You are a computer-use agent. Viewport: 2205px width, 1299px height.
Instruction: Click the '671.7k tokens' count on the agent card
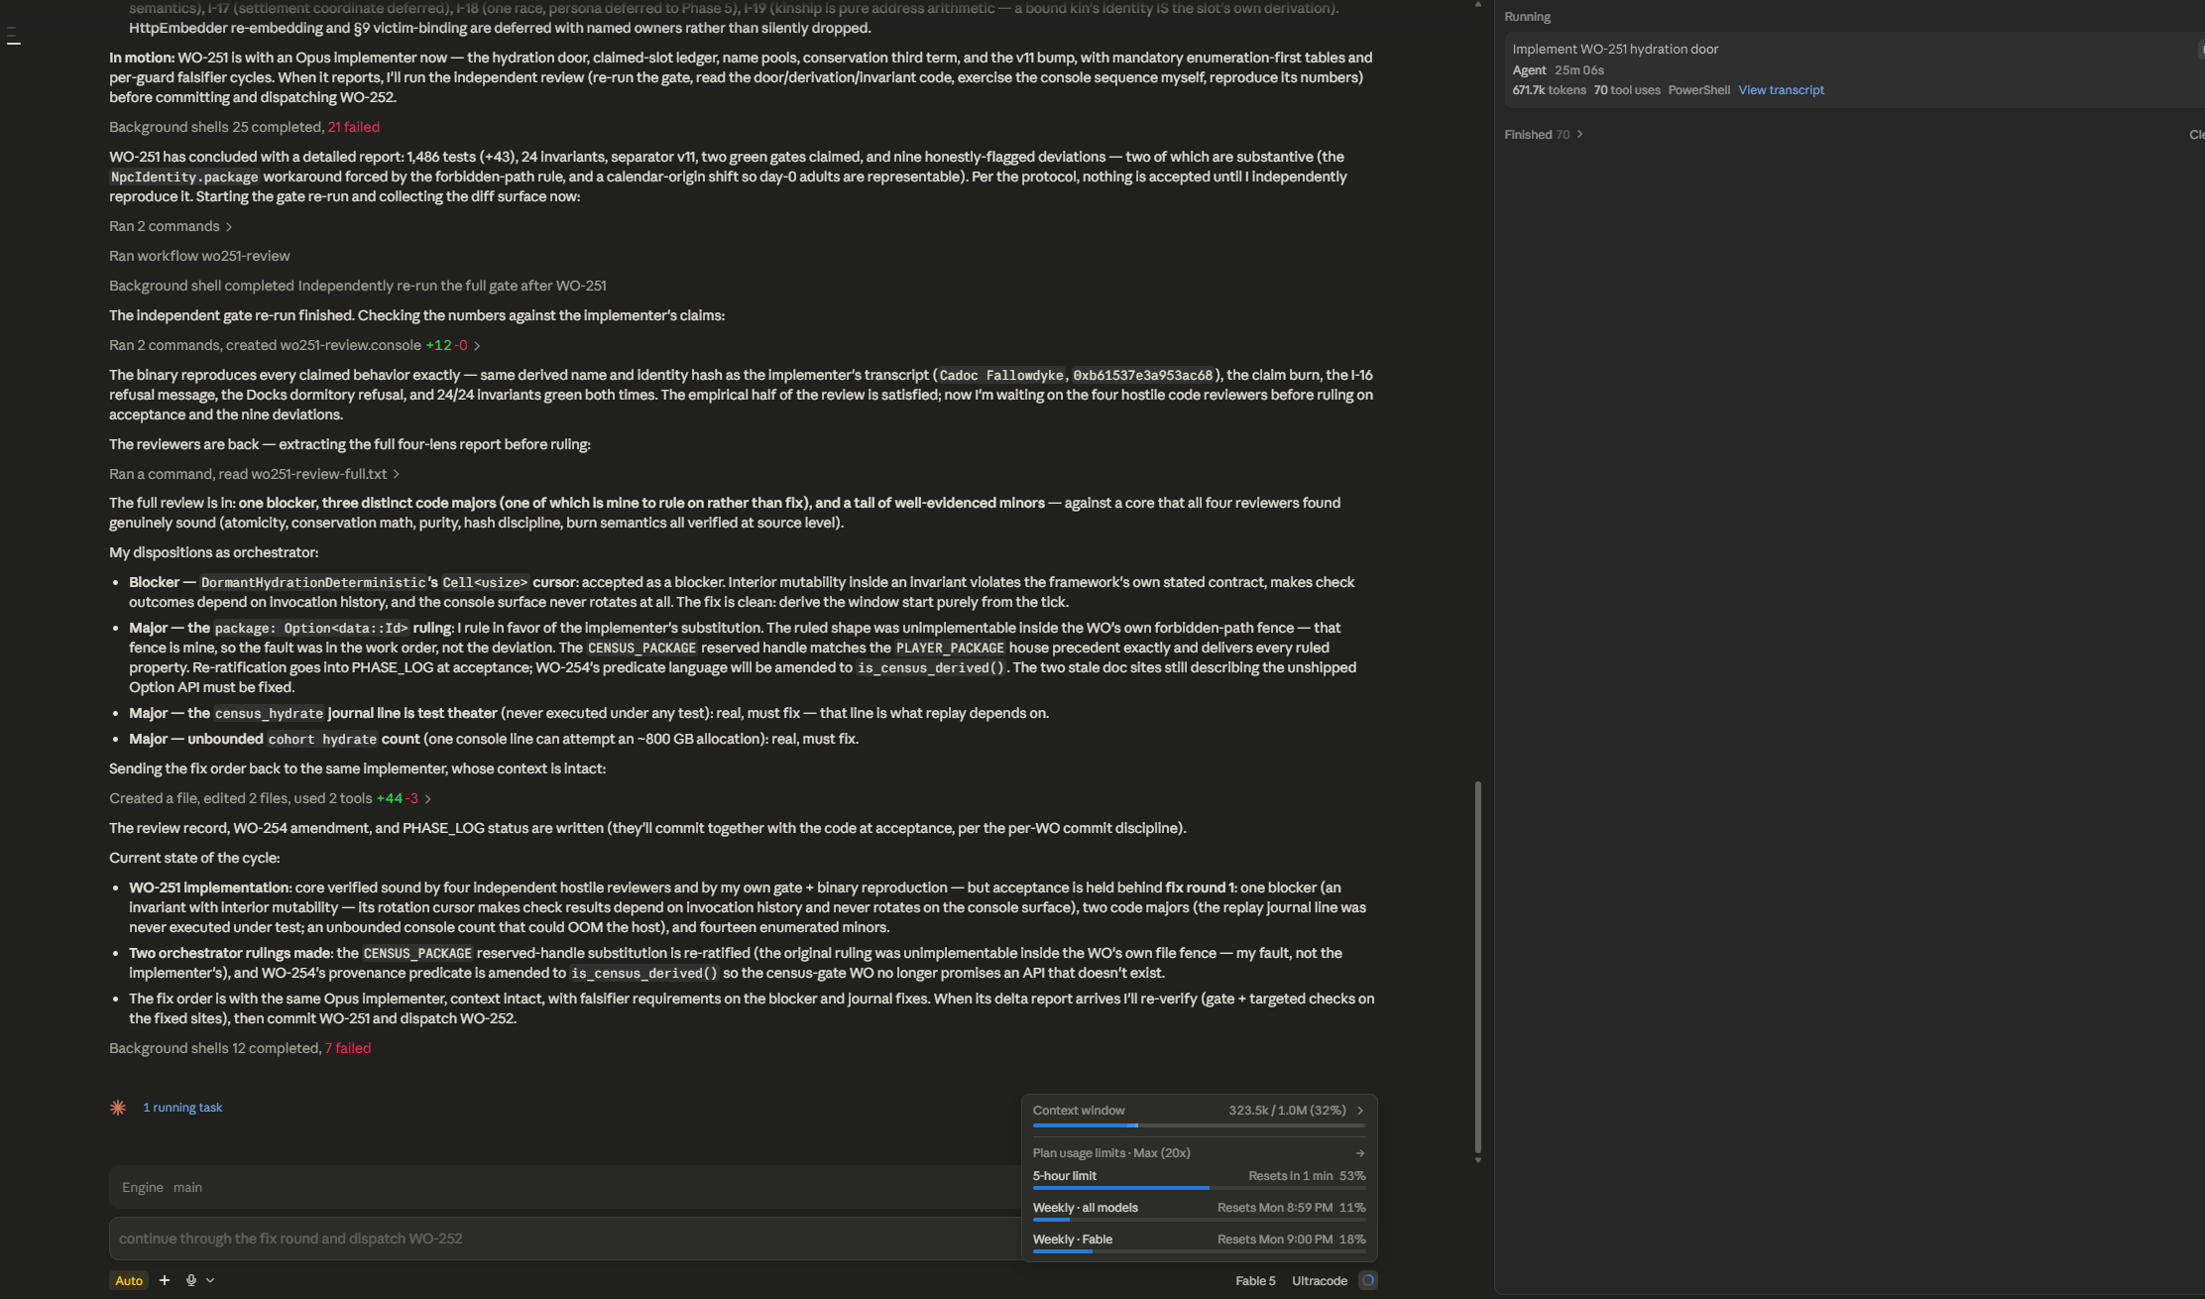1549,90
